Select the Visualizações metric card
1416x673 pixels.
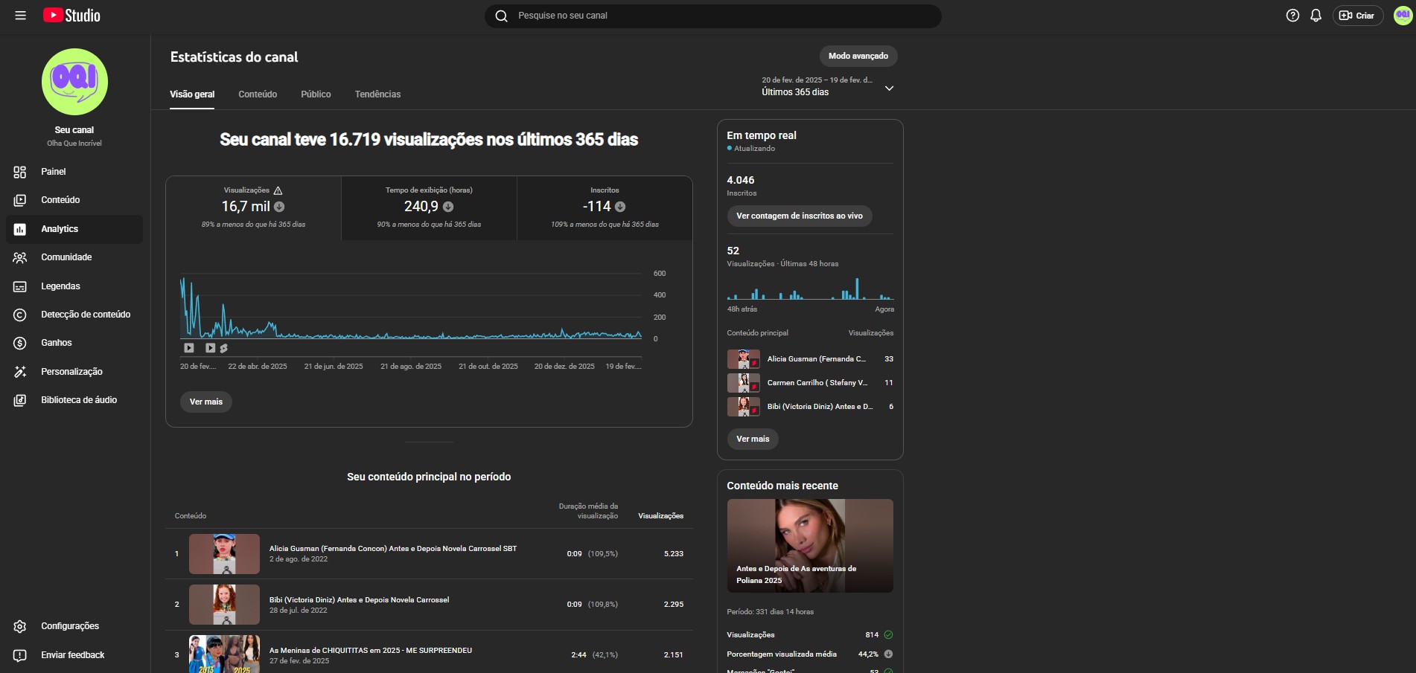pos(253,207)
